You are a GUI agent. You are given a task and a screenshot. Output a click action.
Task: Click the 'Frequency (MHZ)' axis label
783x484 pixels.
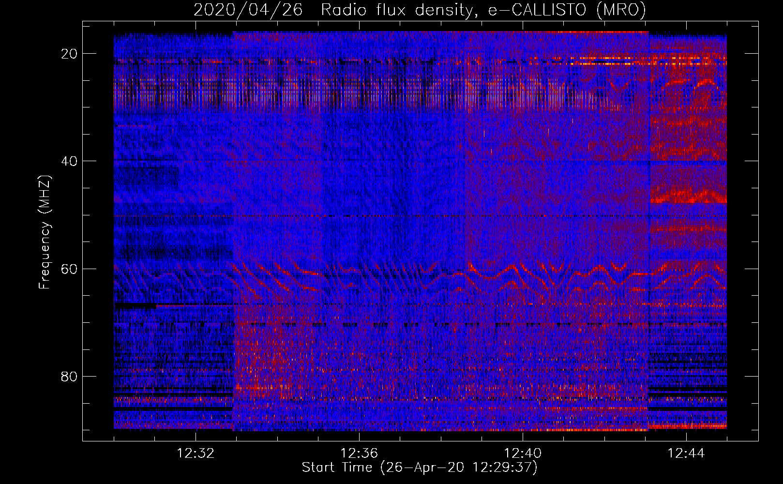pyautogui.click(x=45, y=232)
